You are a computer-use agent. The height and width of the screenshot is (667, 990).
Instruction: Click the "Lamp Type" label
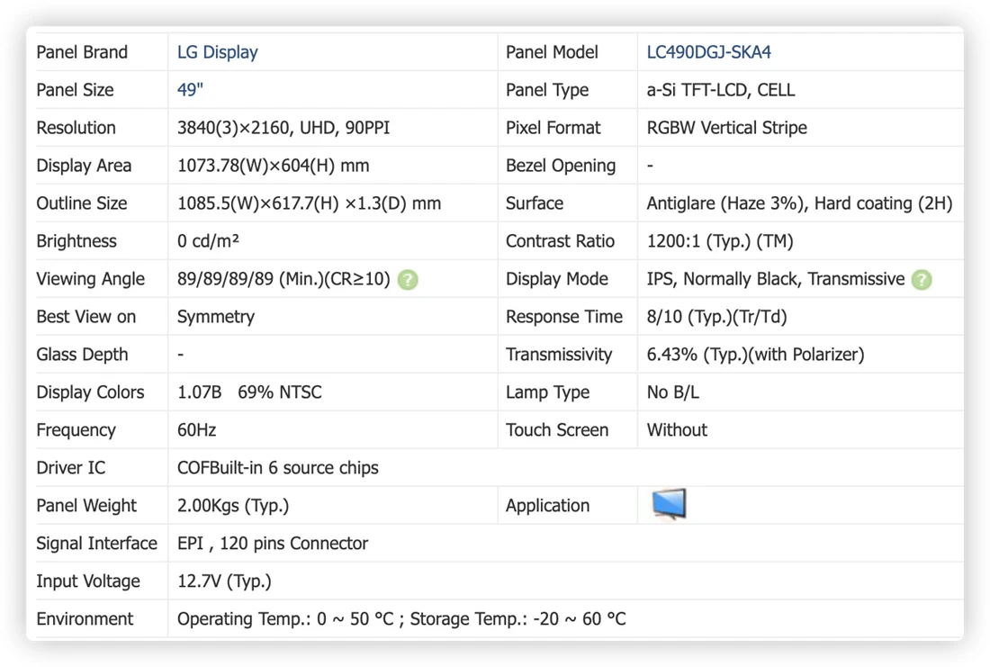(547, 392)
